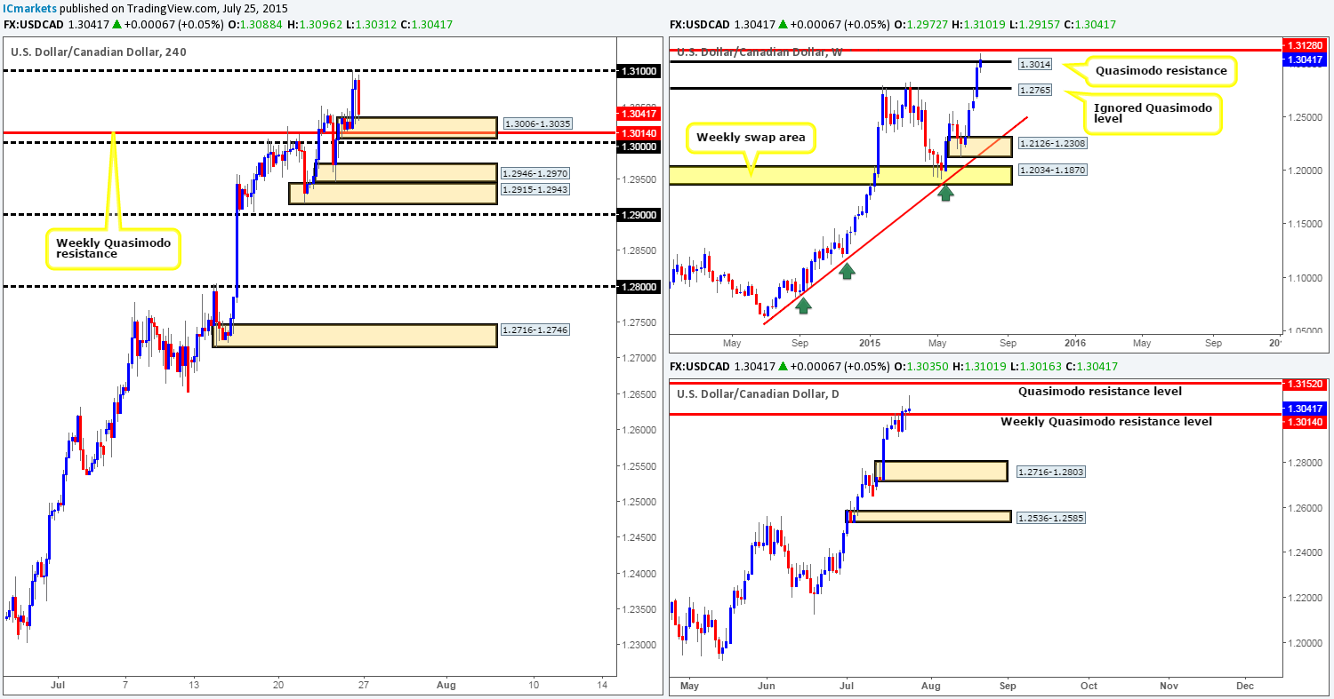The image size is (1334, 699).
Task: Click the 2015 date label on weekly chart
Action: click(869, 341)
